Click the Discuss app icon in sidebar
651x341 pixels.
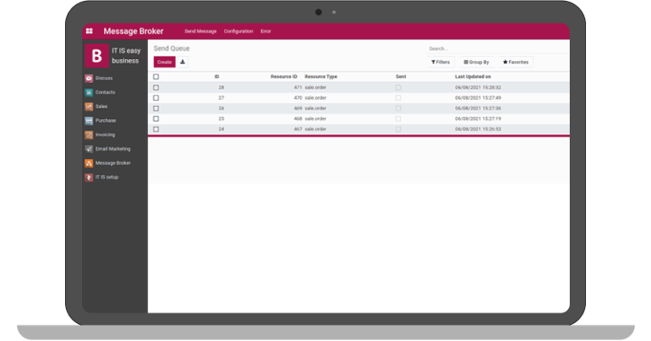pos(89,78)
